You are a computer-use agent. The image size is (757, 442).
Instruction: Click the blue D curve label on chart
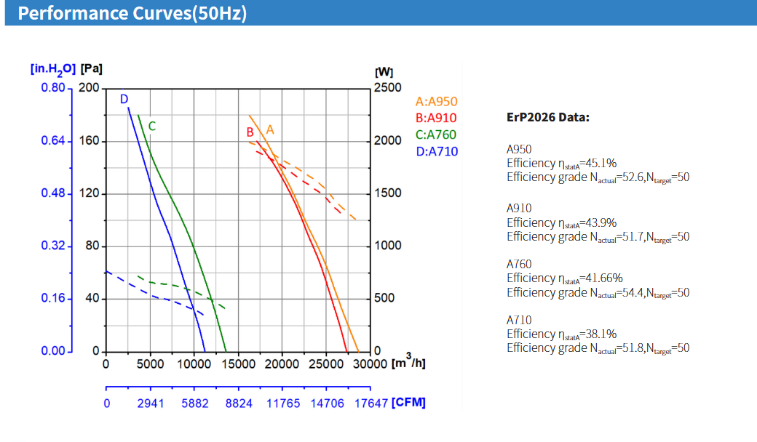tap(124, 99)
